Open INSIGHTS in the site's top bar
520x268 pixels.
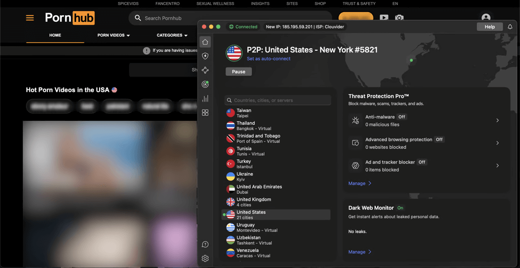[261, 4]
